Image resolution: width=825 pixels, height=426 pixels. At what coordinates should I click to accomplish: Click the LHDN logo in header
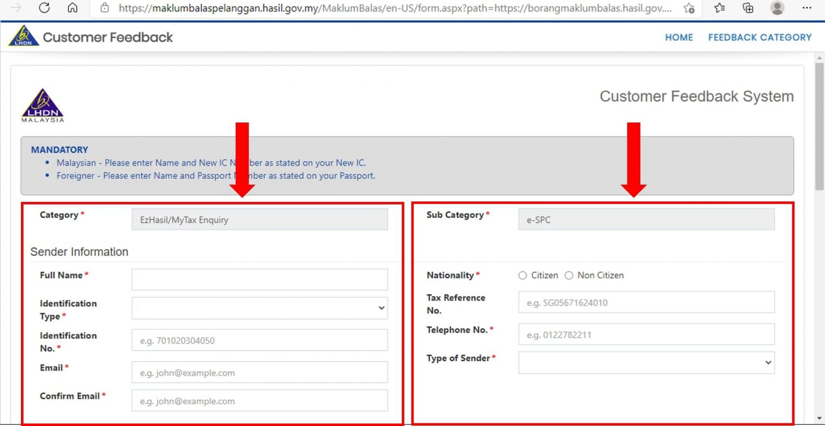(x=24, y=37)
